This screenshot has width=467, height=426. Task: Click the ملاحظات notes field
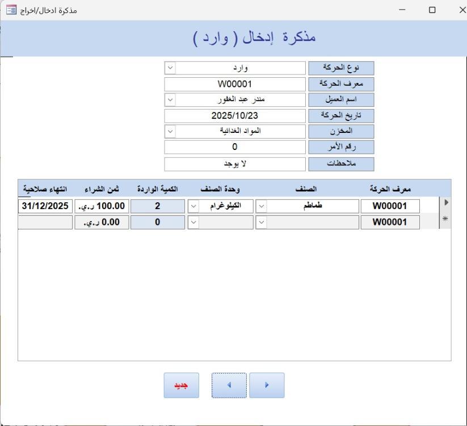coord(235,164)
